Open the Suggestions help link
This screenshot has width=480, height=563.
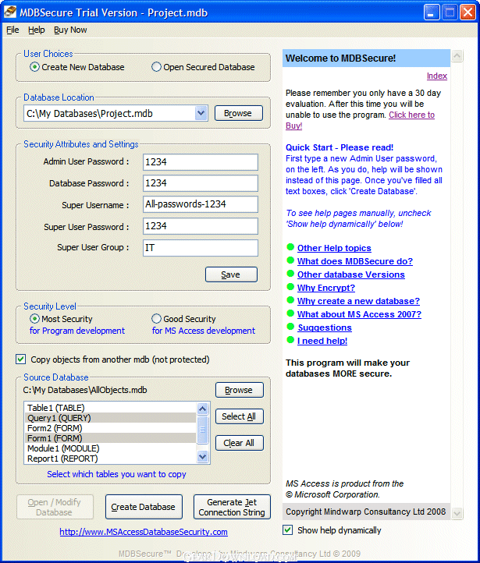pos(325,328)
